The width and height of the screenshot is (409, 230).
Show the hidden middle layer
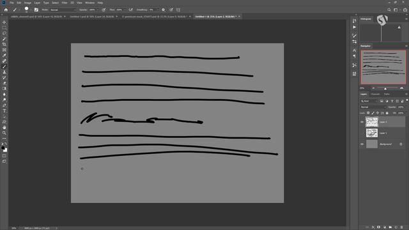362,133
